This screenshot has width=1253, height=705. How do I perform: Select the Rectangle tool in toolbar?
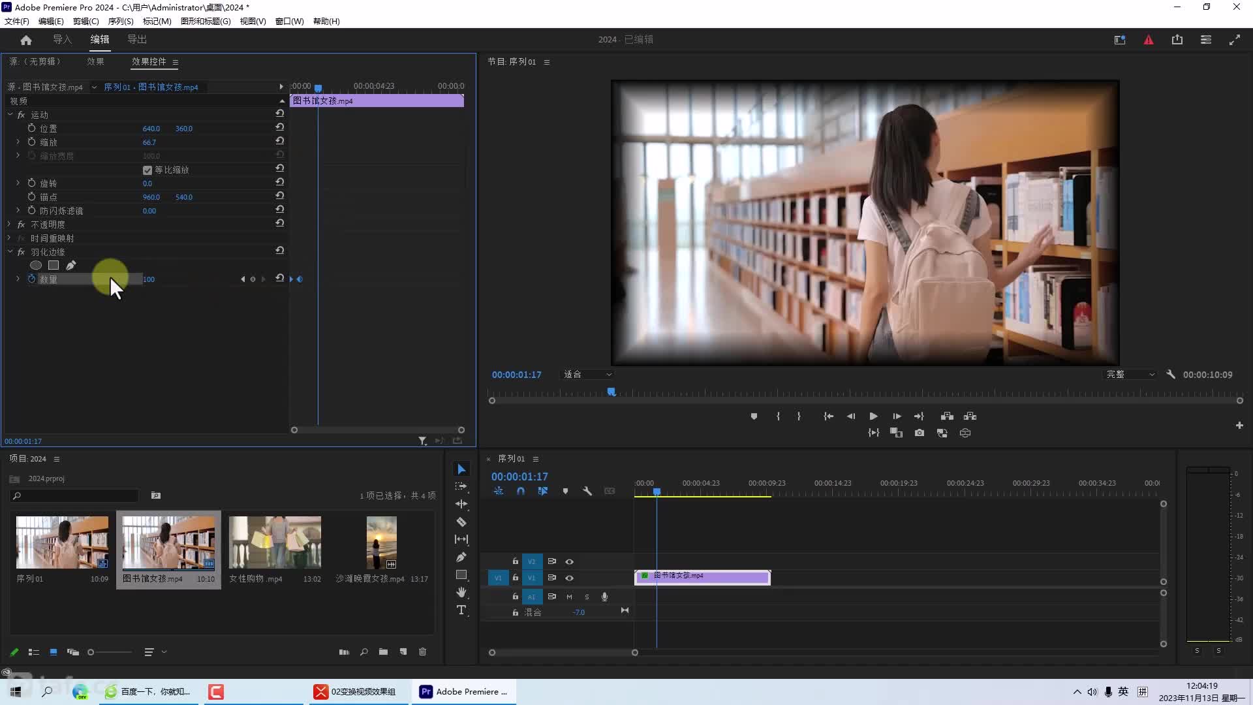(461, 574)
